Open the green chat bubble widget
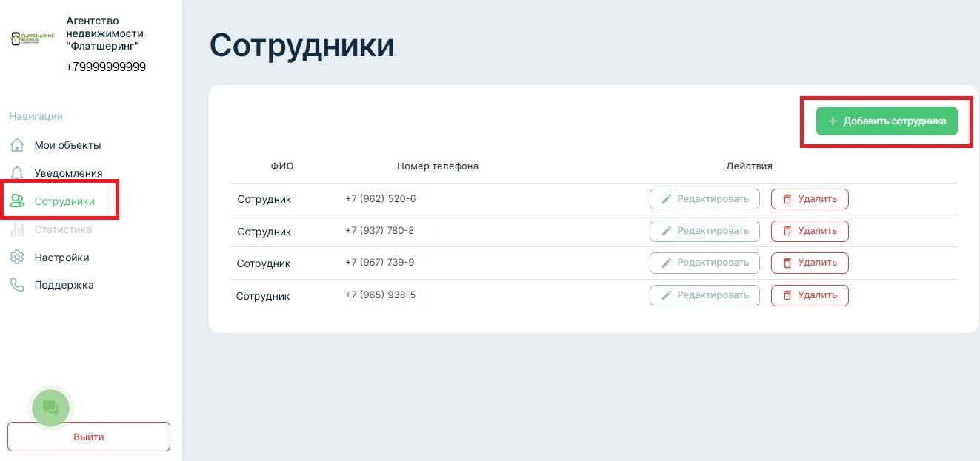980x461 pixels. coord(50,406)
